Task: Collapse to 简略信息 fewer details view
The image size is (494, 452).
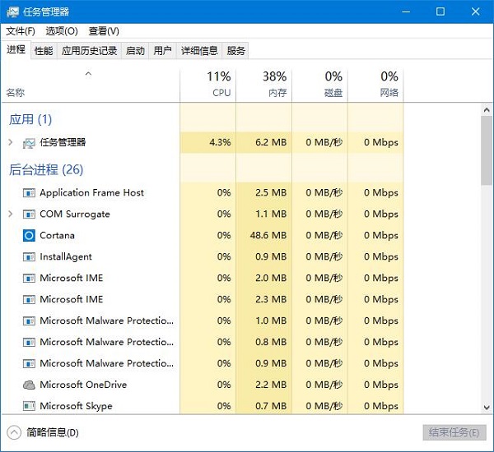Action: point(43,432)
